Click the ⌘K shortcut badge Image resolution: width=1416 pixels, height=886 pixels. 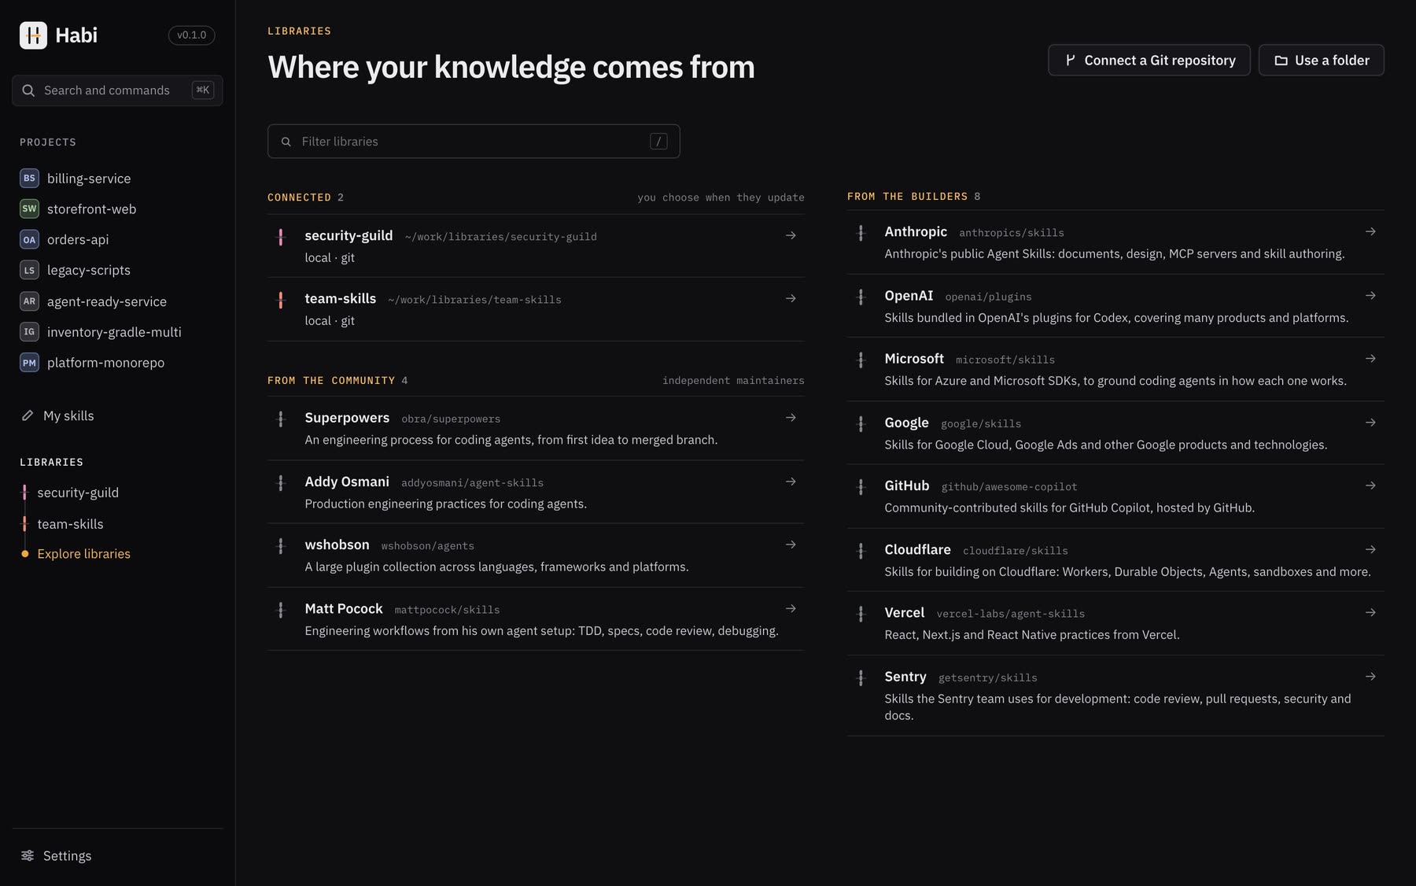[x=203, y=90]
